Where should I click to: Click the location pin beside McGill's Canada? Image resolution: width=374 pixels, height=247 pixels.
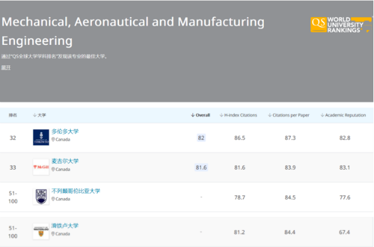click(53, 169)
